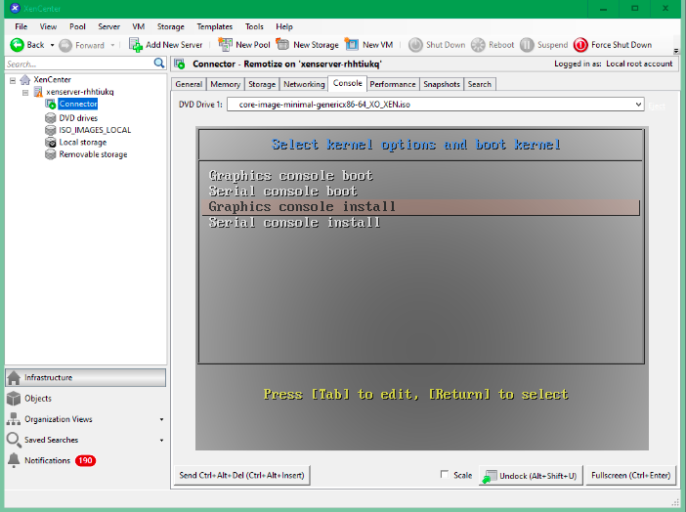Click the window resize grip at bottom-right
Viewport: 686px width, 512px height.
click(675, 502)
